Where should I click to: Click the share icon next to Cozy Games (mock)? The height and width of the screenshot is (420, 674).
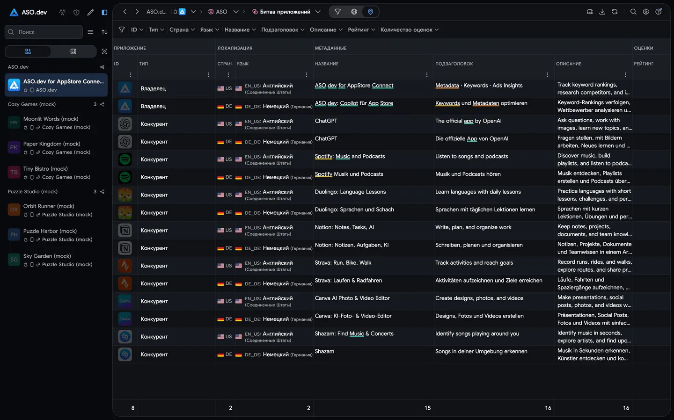103,104
